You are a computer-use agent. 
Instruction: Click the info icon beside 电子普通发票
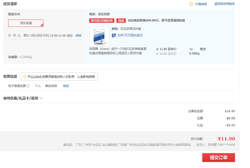(x=28, y=86)
